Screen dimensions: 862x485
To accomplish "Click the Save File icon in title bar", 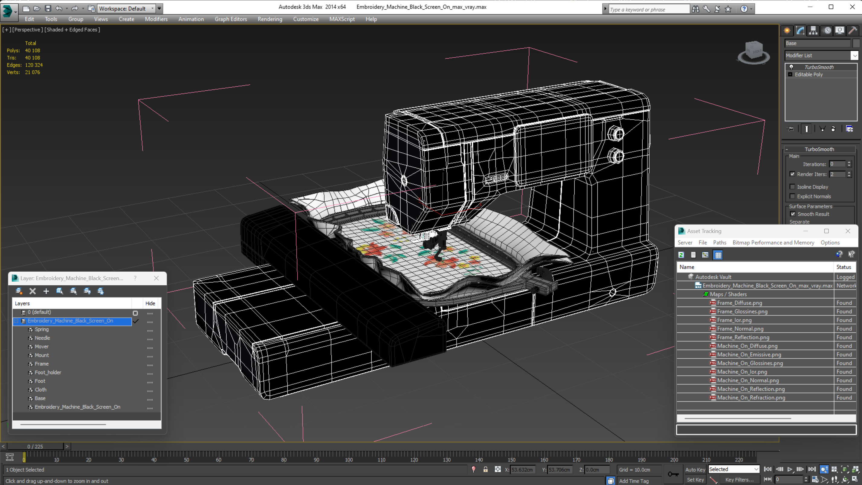I will 48,8.
